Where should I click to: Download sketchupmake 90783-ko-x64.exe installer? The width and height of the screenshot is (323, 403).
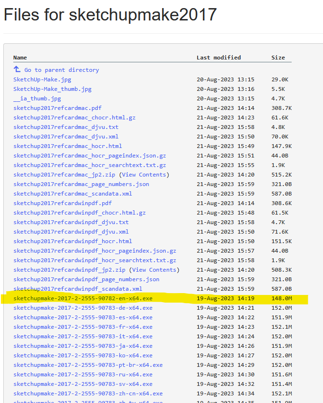point(83,355)
